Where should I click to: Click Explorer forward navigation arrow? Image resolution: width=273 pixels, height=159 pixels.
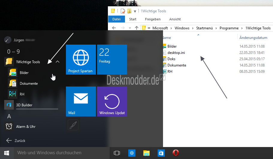(x=123, y=28)
